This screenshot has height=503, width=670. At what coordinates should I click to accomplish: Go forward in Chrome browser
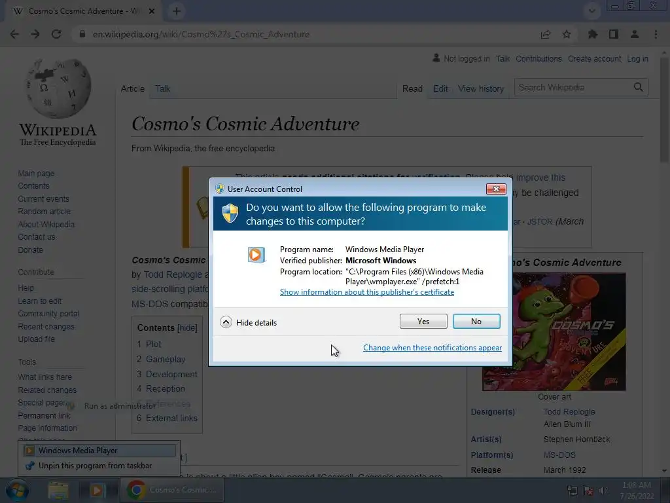pyautogui.click(x=35, y=34)
